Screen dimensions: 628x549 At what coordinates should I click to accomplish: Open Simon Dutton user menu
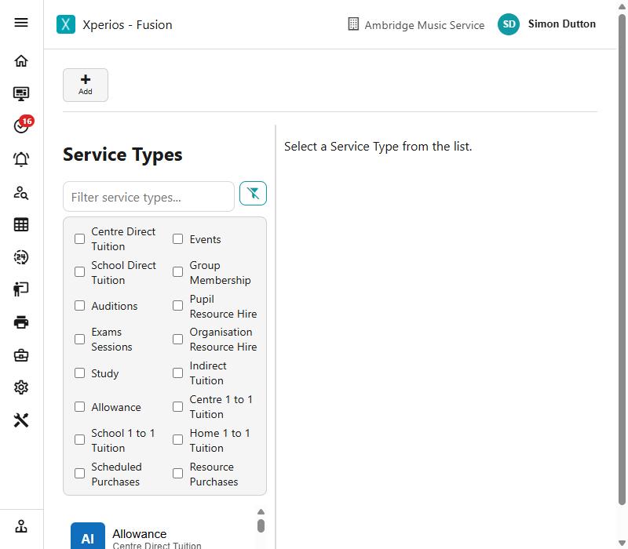(561, 24)
